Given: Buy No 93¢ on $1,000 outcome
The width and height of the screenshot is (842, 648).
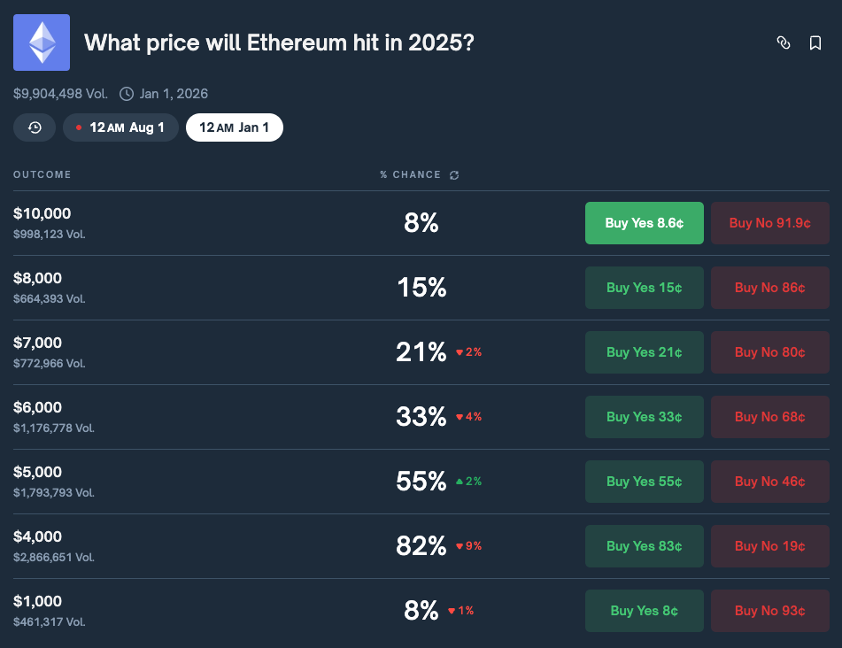Looking at the screenshot, I should point(769,611).
